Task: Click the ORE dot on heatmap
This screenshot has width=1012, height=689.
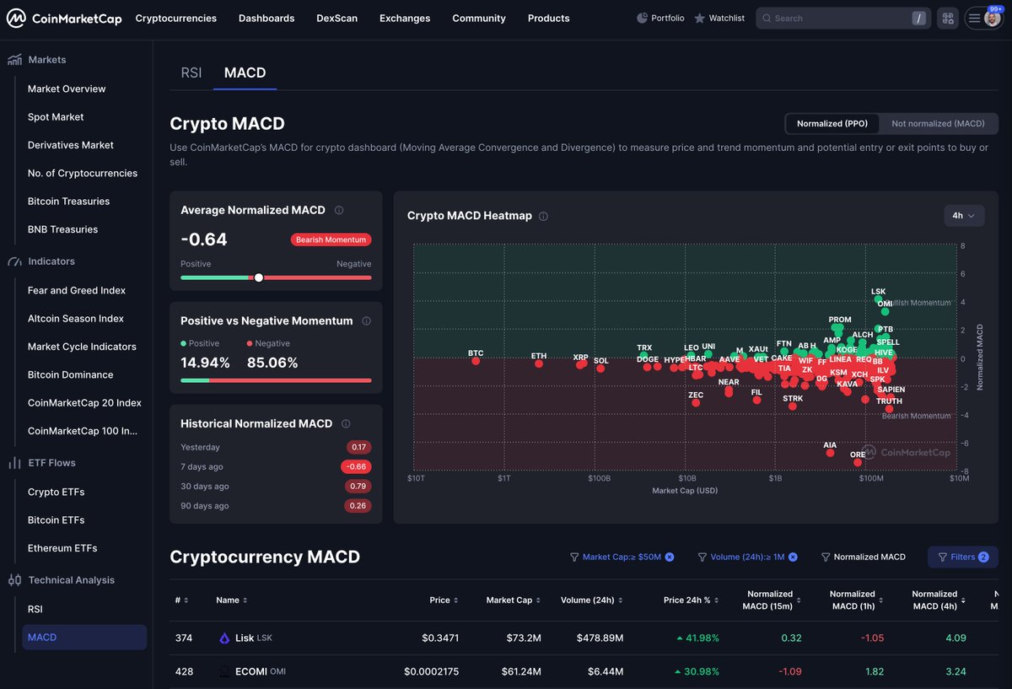Action: click(858, 462)
